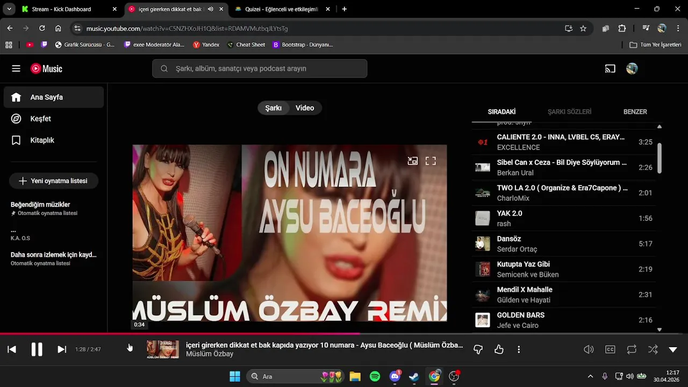Image resolution: width=688 pixels, height=387 pixels.
Task: Play GOLDEN BARS from the queue
Action: 564,320
